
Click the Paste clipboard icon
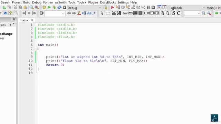26,8
